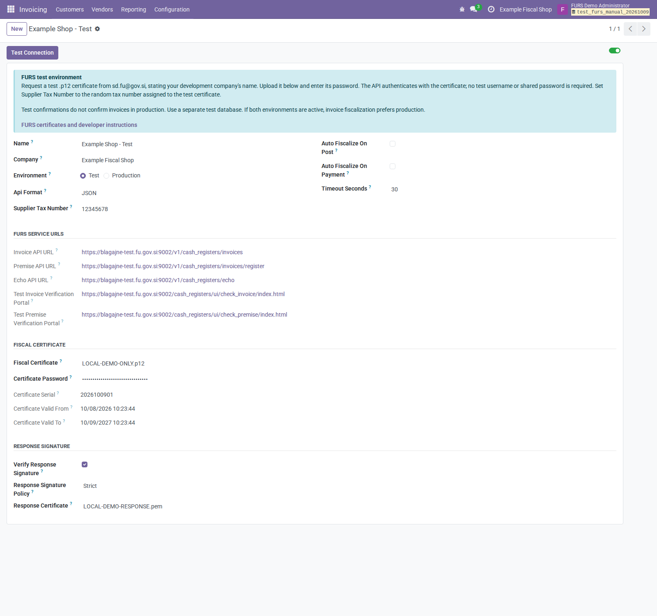
Task: Open FURS certificates and developer instructions link
Action: tap(79, 125)
